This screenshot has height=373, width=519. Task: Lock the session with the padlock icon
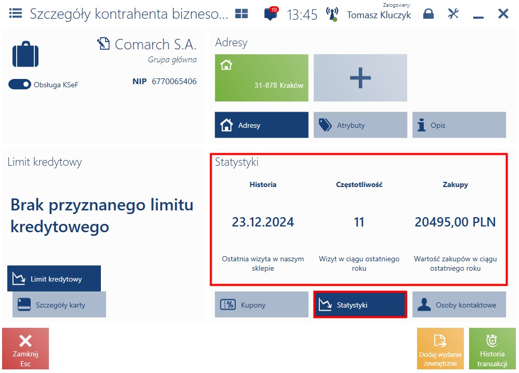click(429, 14)
